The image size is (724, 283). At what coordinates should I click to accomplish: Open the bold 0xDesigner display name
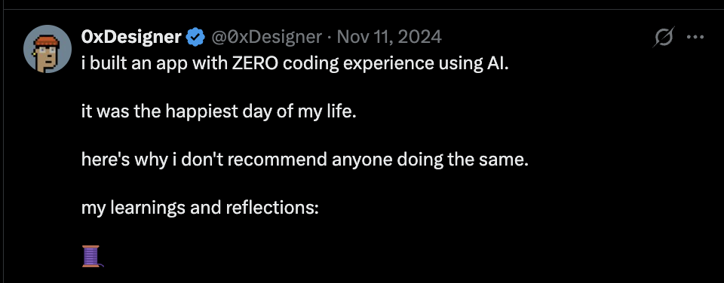pyautogui.click(x=131, y=38)
